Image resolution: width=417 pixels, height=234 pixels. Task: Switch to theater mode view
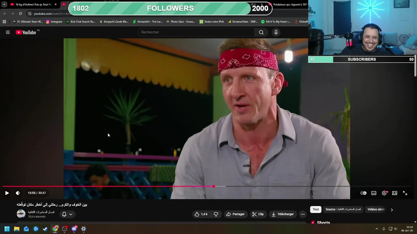tap(395, 193)
